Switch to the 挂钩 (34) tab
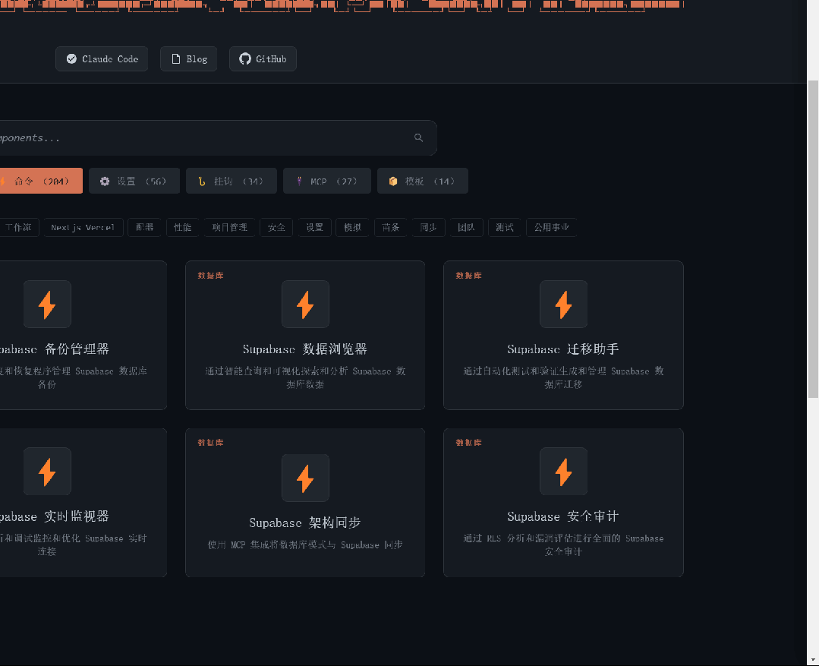This screenshot has width=819, height=666. pyautogui.click(x=232, y=181)
